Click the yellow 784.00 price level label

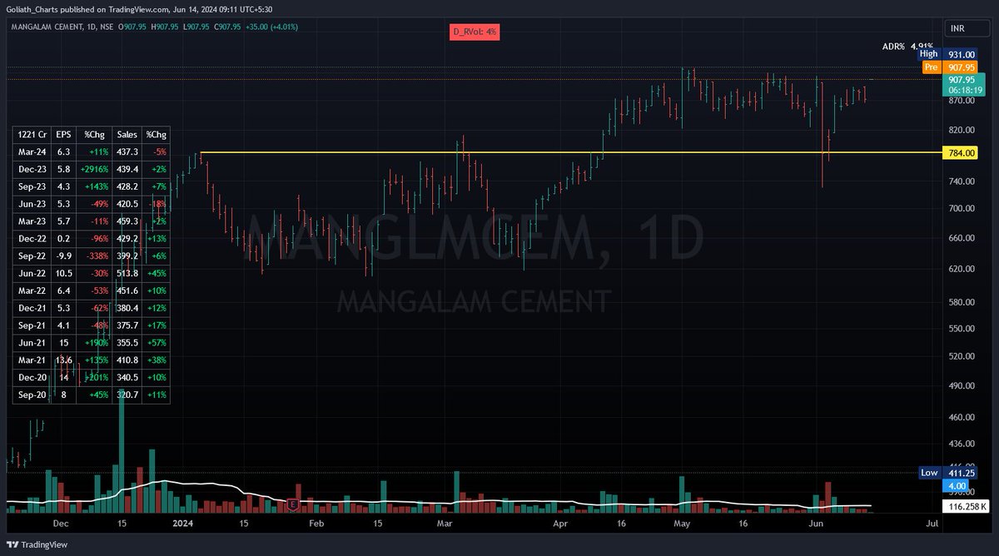coord(959,152)
